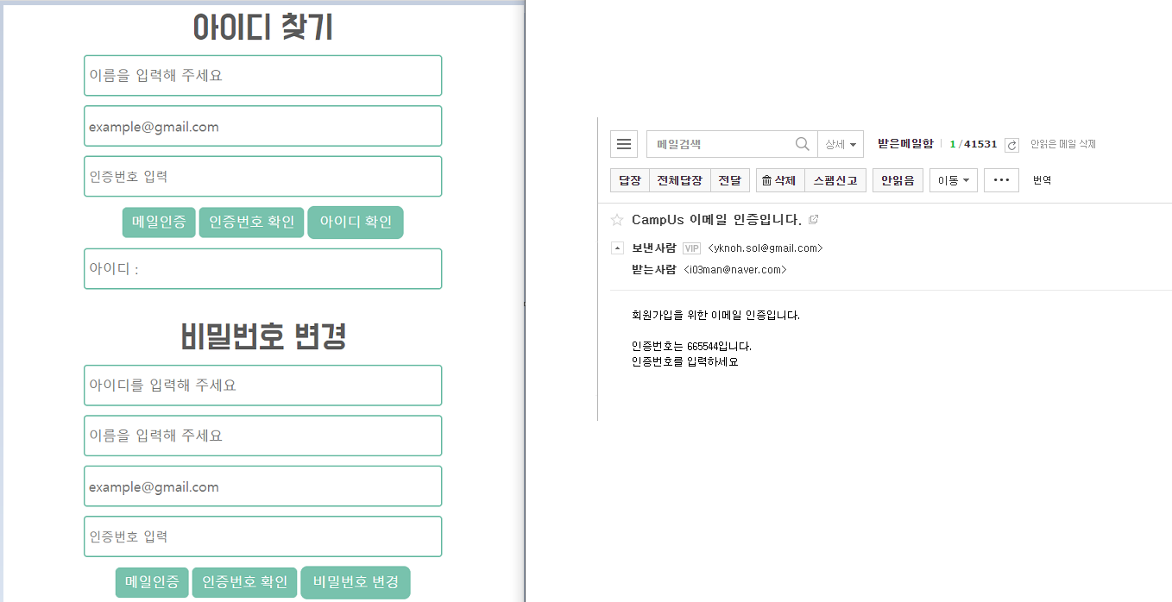Collapse the sender details arrow

[x=616, y=248]
